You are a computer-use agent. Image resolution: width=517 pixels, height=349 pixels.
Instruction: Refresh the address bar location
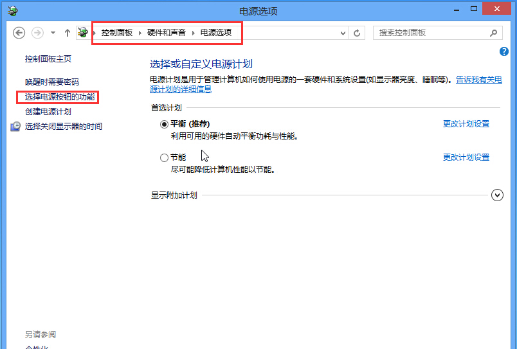click(x=358, y=33)
